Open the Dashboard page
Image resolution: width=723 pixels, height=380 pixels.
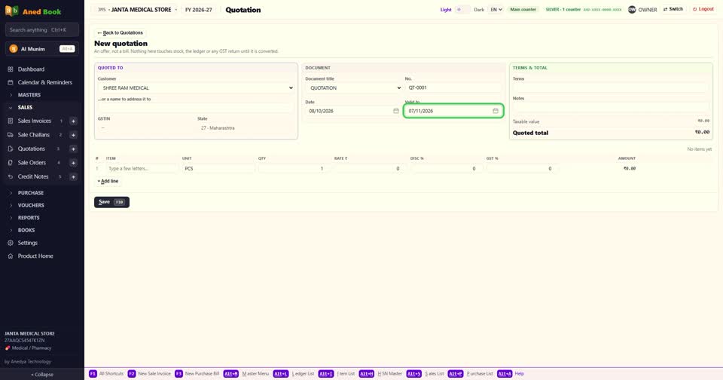coord(32,69)
